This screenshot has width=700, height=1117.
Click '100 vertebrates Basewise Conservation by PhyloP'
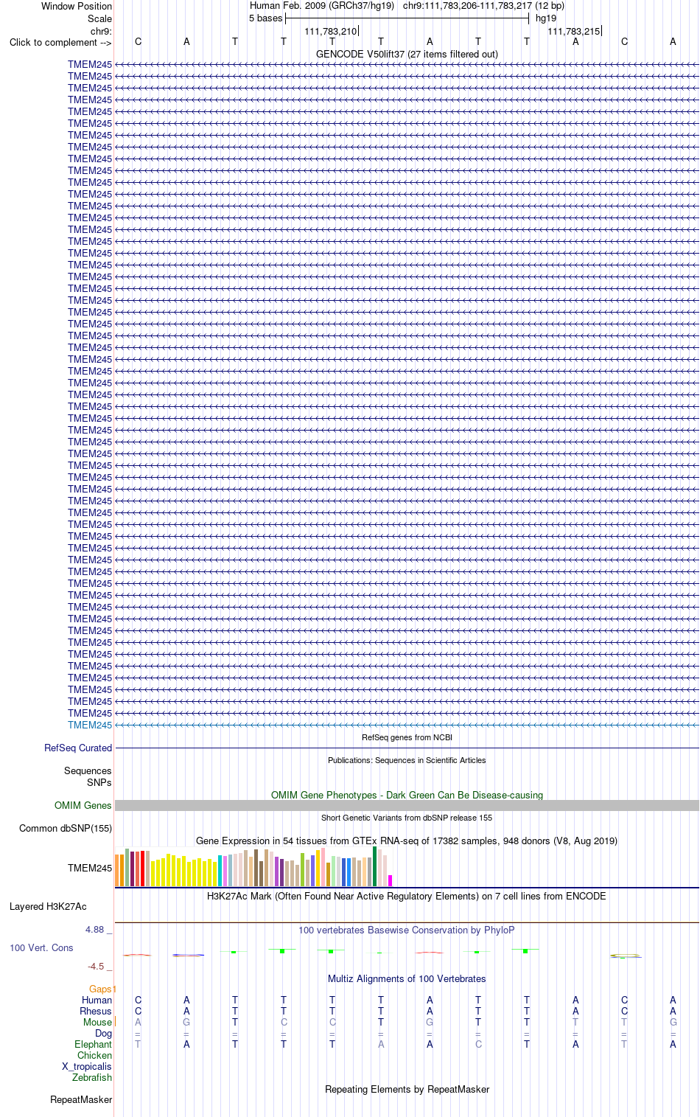(x=407, y=930)
